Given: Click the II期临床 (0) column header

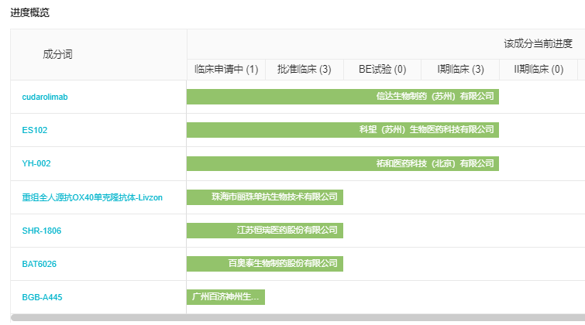Looking at the screenshot, I should coord(539,70).
